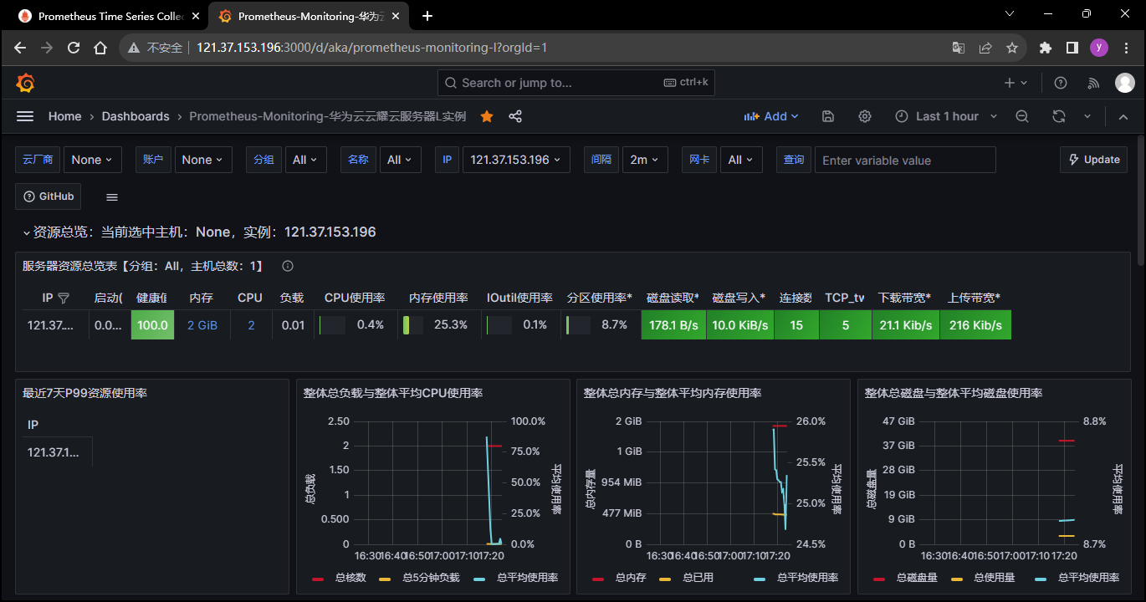This screenshot has height=602, width=1146.
Task: Sort by CPU使用率 column header
Action: pyautogui.click(x=355, y=298)
